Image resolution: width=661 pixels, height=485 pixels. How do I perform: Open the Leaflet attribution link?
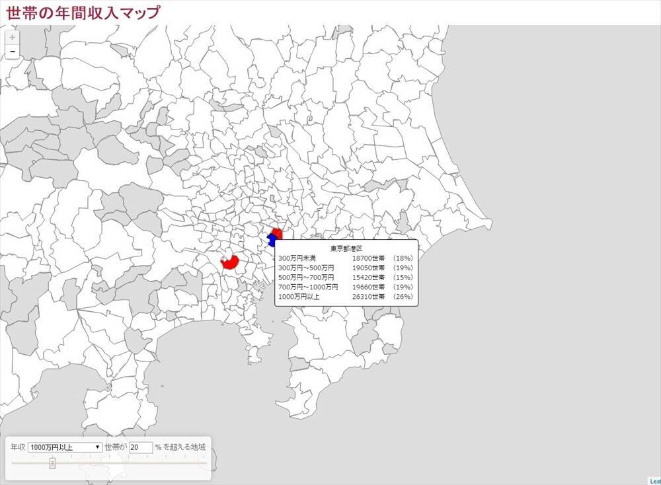point(654,481)
